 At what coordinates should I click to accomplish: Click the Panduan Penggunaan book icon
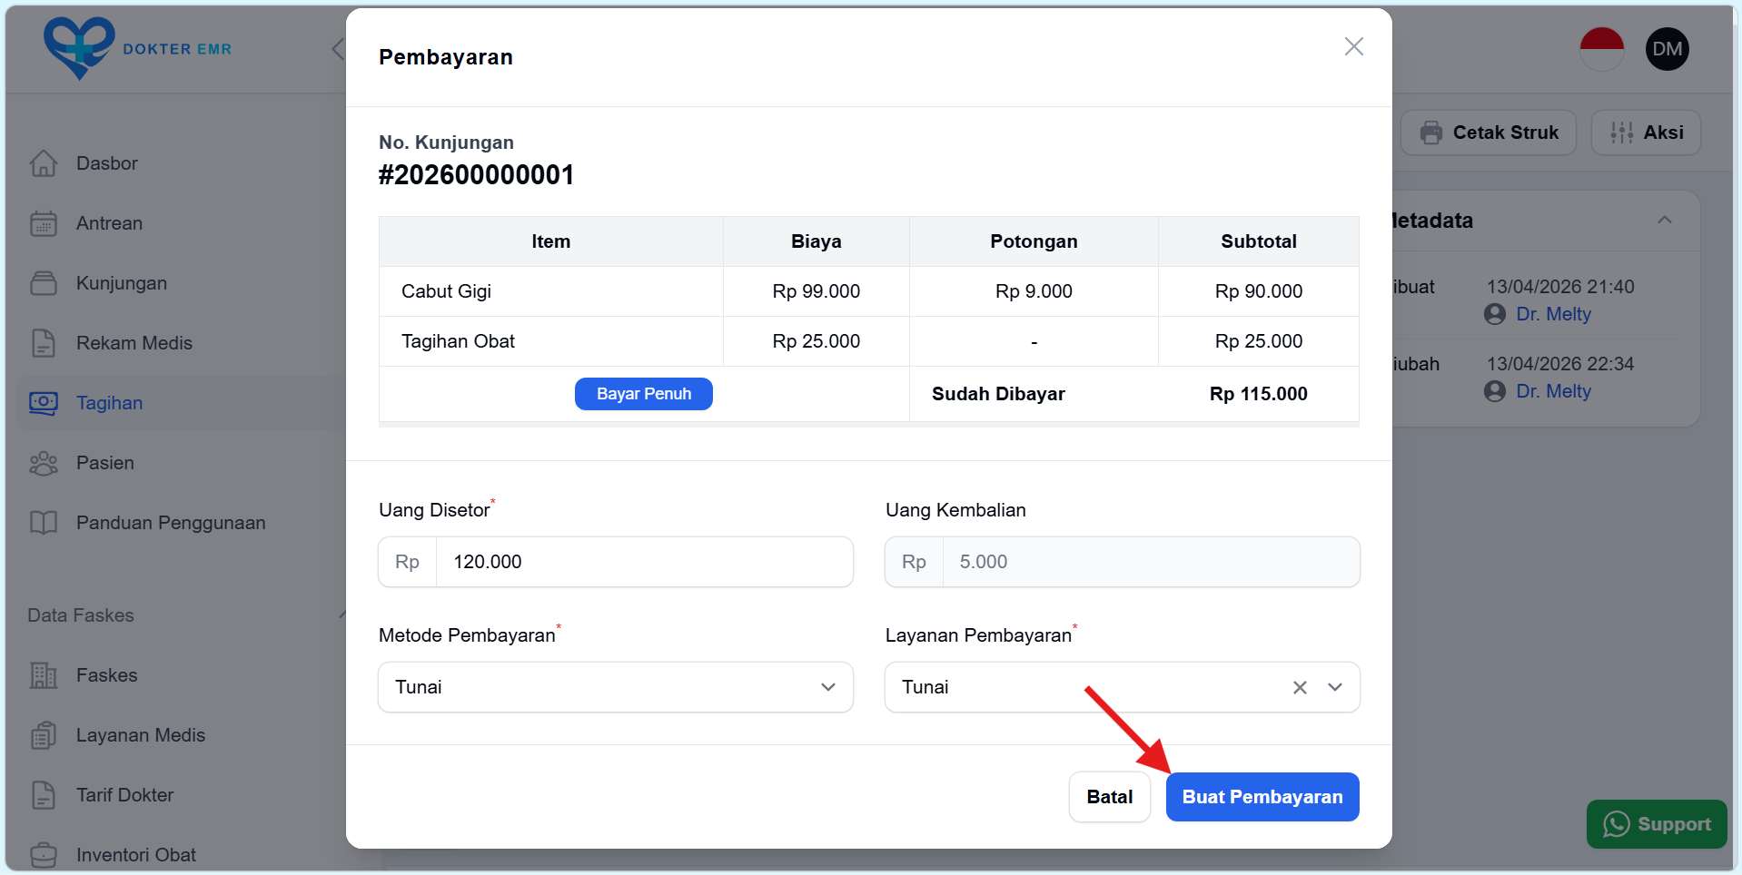[x=44, y=523]
